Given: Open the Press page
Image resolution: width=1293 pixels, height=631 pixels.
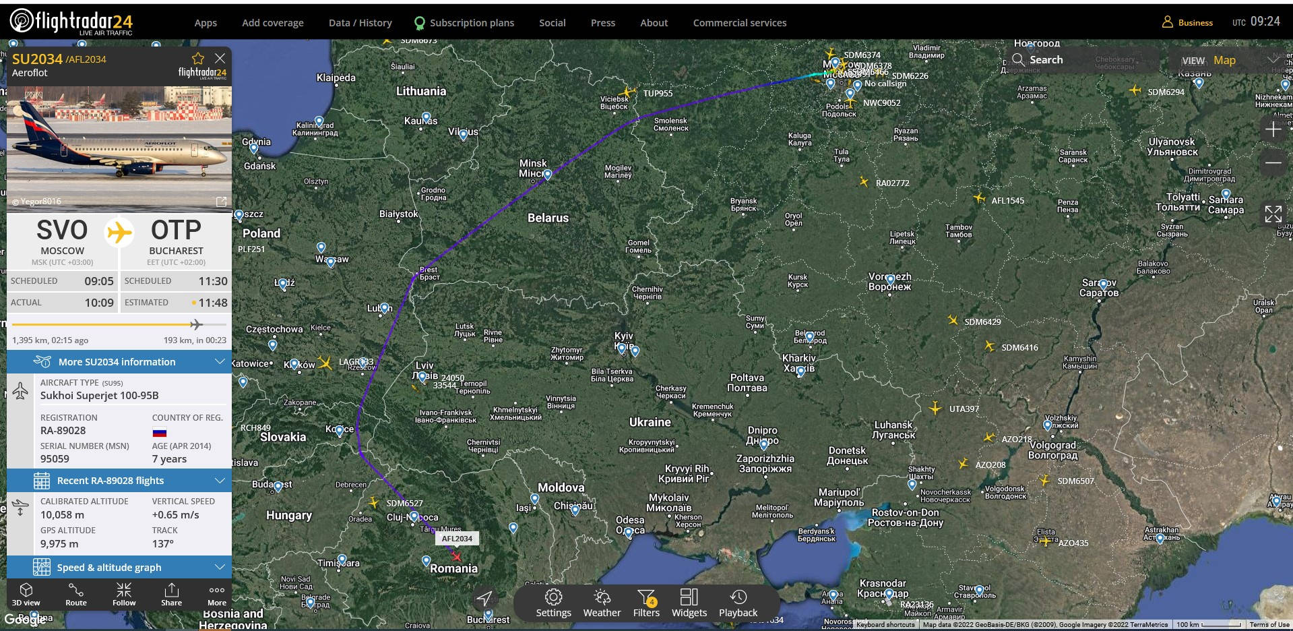Looking at the screenshot, I should [x=603, y=23].
